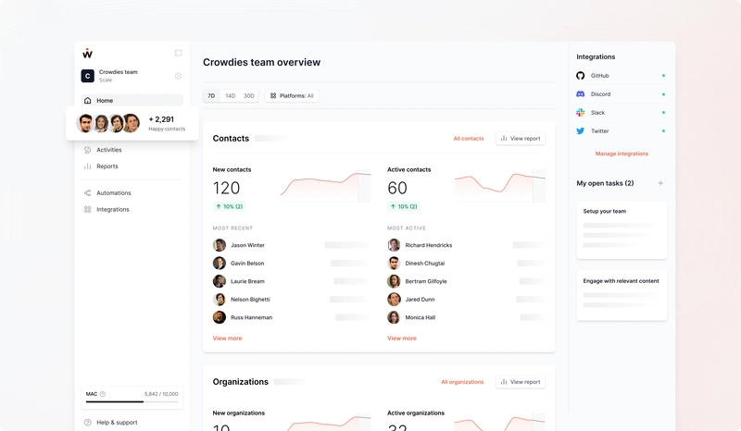Click the Help & support icon

tap(88, 423)
